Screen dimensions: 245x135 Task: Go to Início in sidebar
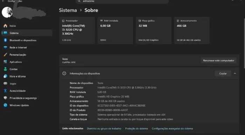pyautogui.click(x=27, y=26)
